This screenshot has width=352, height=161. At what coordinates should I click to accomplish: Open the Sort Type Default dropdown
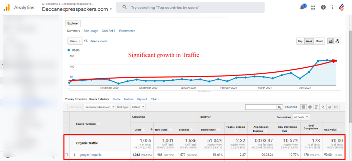(138, 107)
